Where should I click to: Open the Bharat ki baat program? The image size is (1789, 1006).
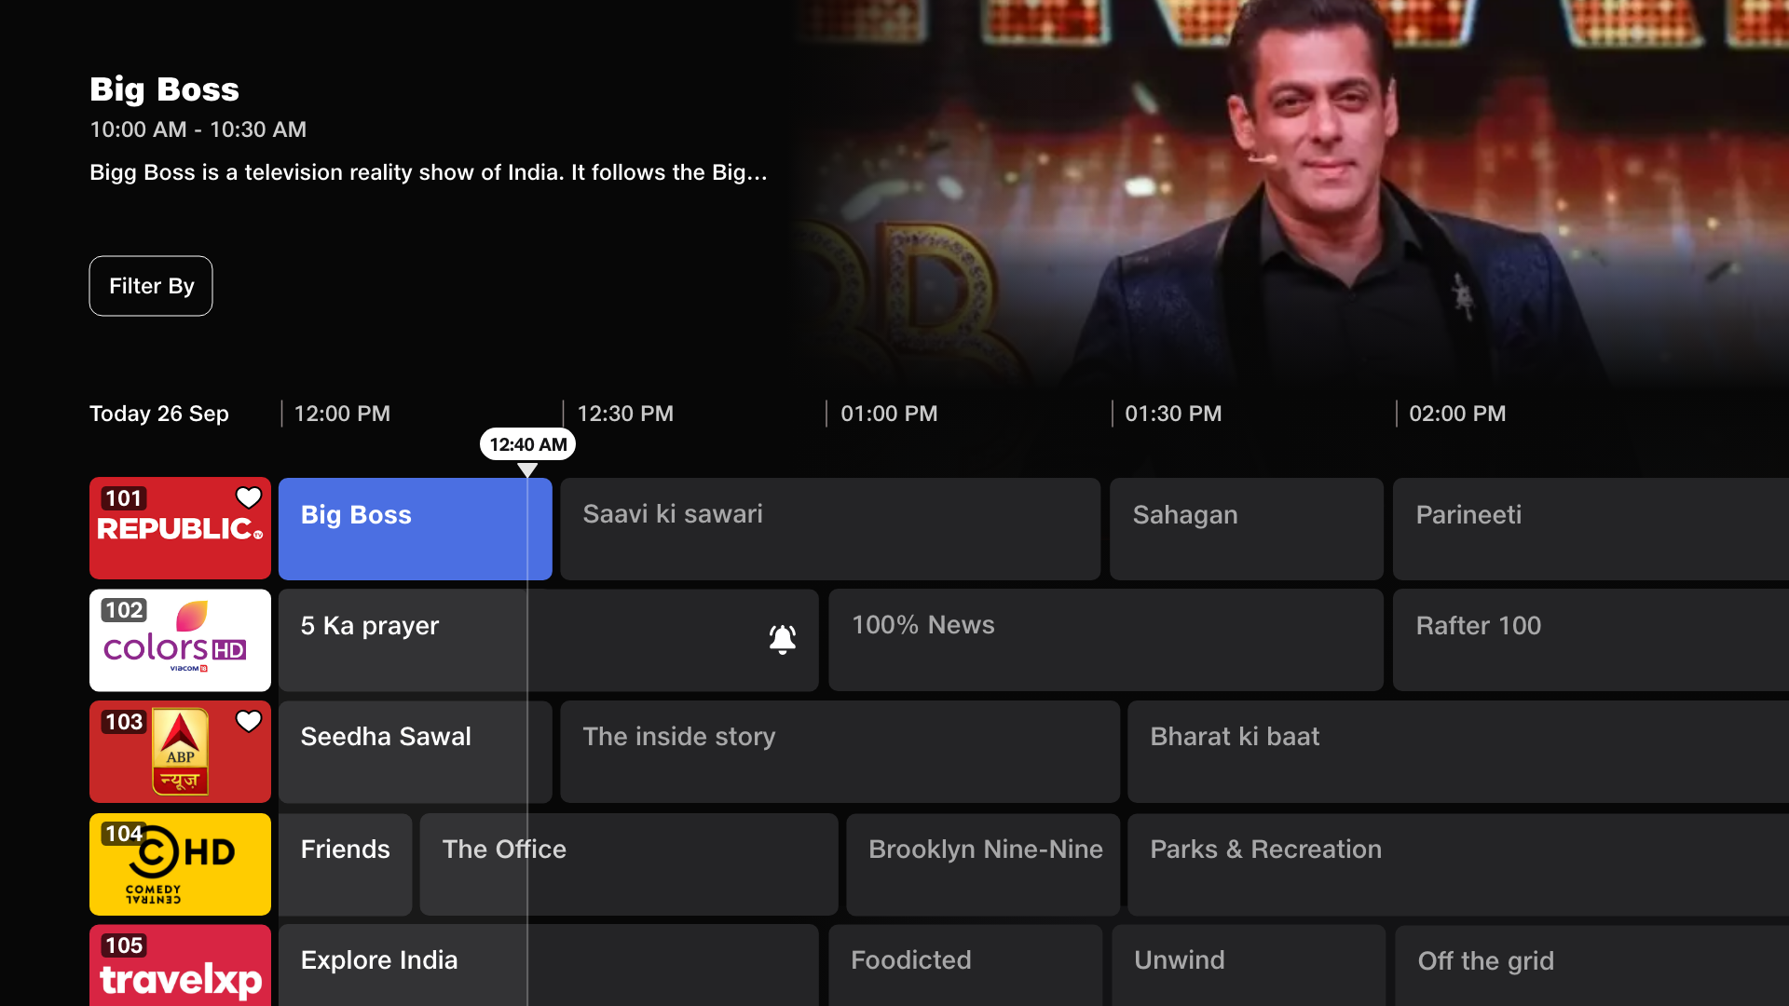pyautogui.click(x=1455, y=752)
